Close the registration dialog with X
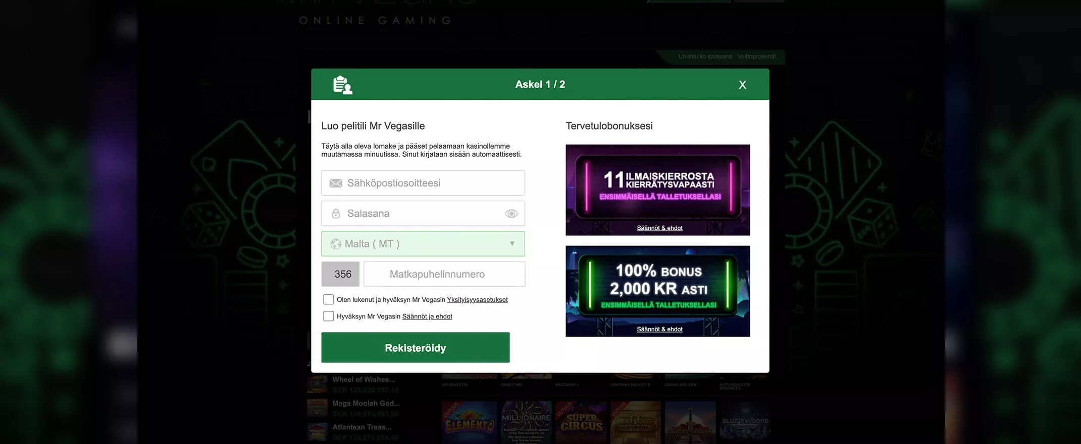The width and height of the screenshot is (1081, 444). [742, 85]
